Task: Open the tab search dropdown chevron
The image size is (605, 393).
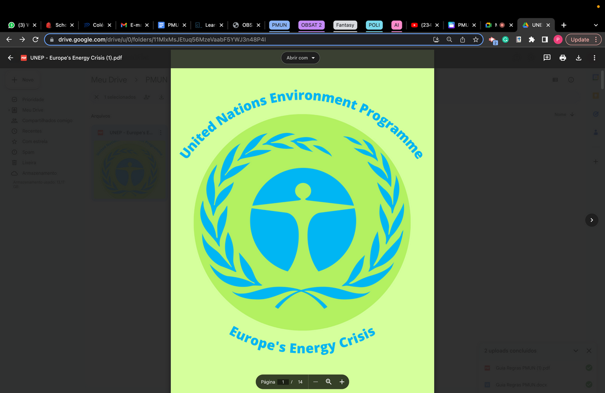Action: [596, 25]
